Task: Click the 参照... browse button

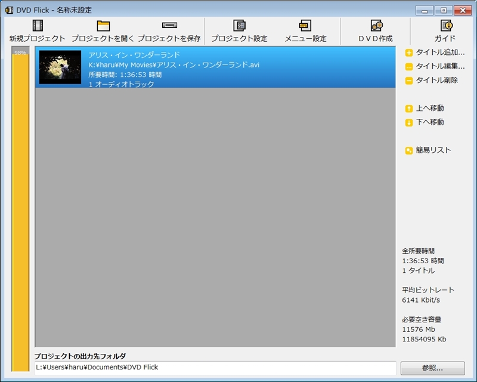Action: pyautogui.click(x=433, y=368)
